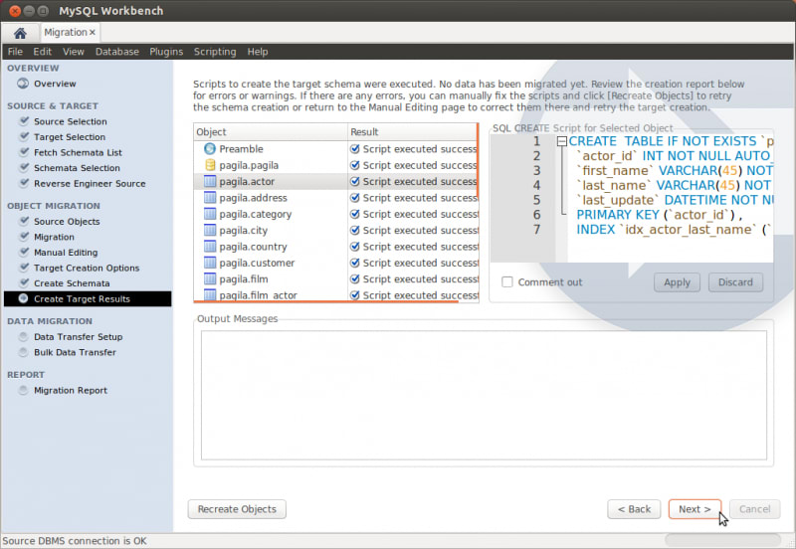Open the File menu
The image size is (796, 549).
[15, 52]
